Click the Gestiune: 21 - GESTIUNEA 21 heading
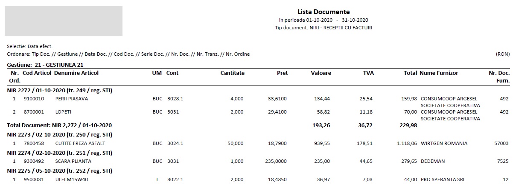Screen dimensions: 513x185 [x=45, y=65]
